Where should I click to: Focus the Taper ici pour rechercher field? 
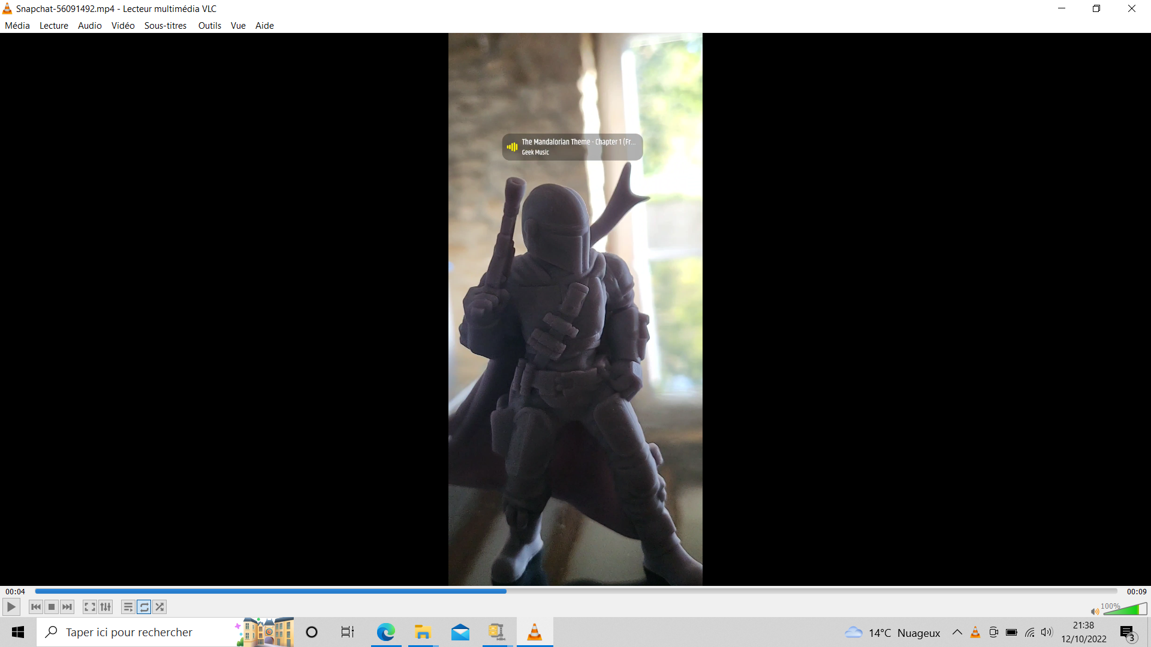point(165,632)
